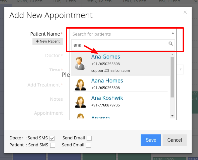Click the plus New Patient button
The width and height of the screenshot is (198, 160).
point(47,41)
